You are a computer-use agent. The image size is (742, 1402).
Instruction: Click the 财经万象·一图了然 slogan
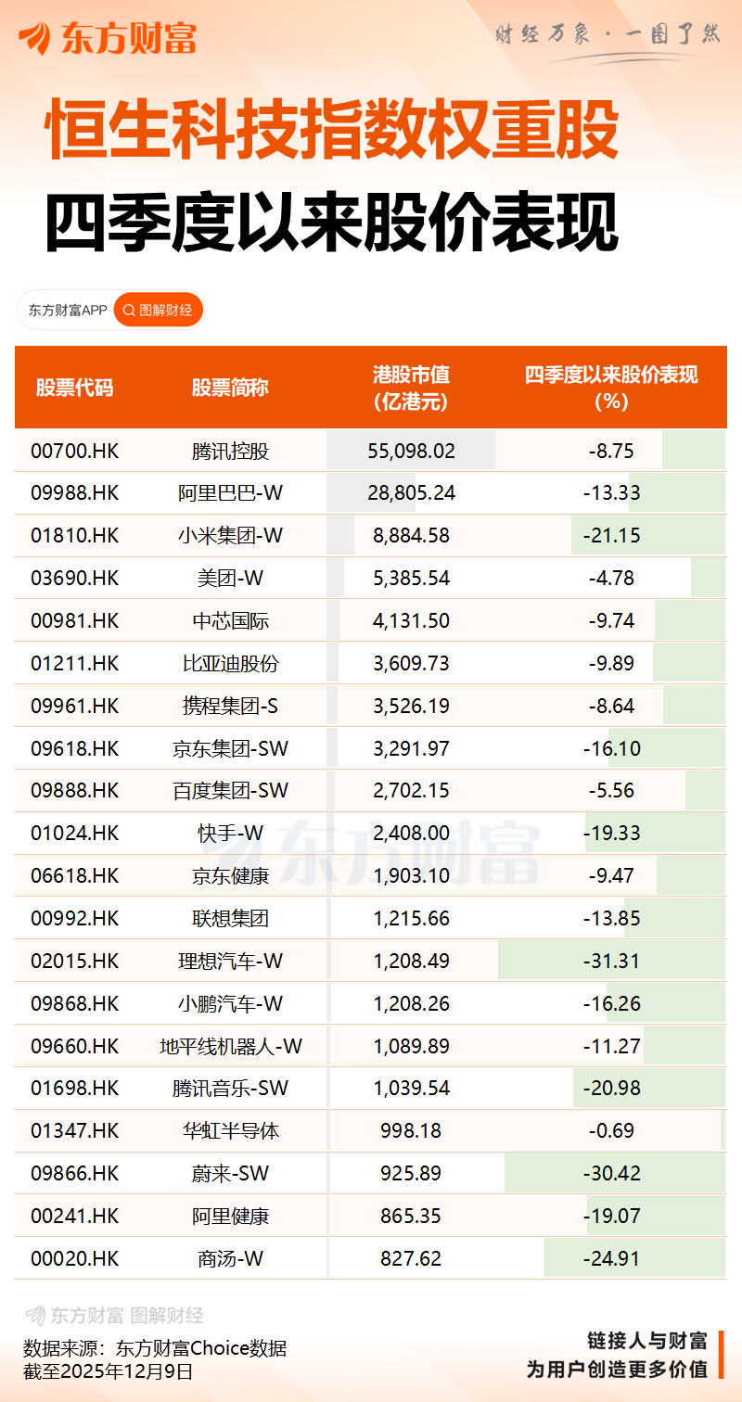coord(608,35)
